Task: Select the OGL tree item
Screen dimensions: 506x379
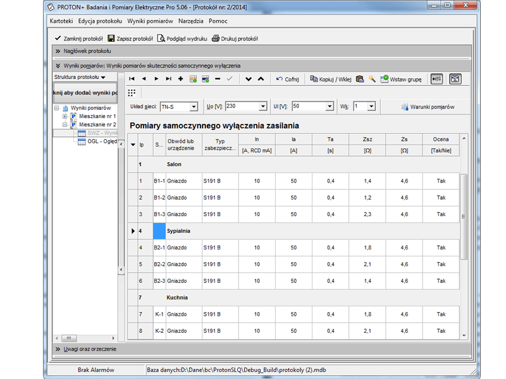Action: (x=98, y=141)
